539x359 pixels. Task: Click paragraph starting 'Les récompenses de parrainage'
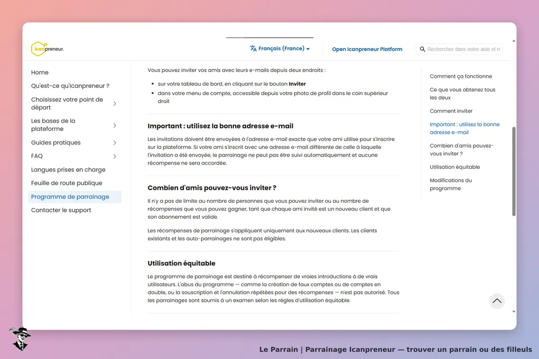point(262,235)
